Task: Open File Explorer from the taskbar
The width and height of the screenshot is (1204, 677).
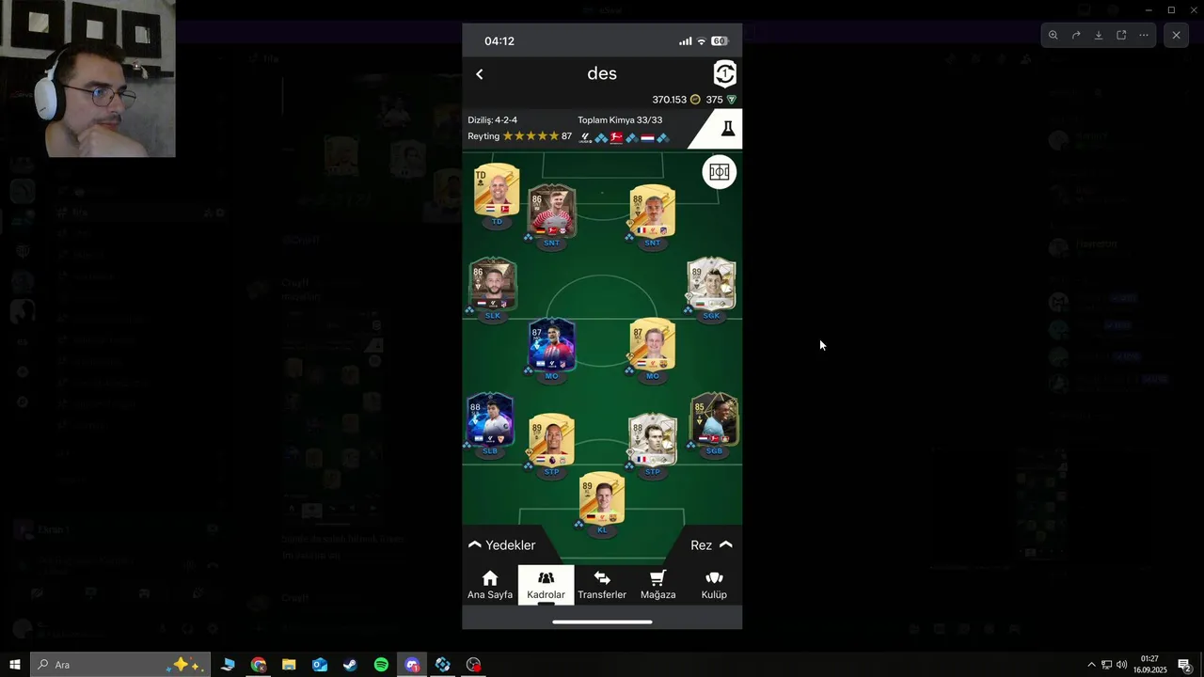Action: [289, 665]
